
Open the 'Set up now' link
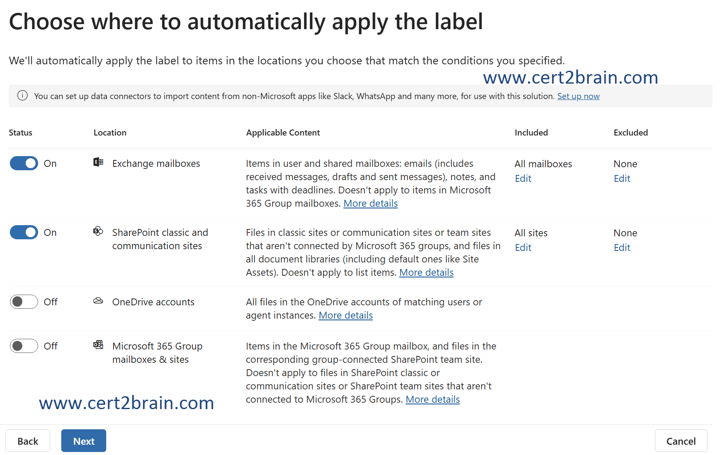pyautogui.click(x=578, y=96)
